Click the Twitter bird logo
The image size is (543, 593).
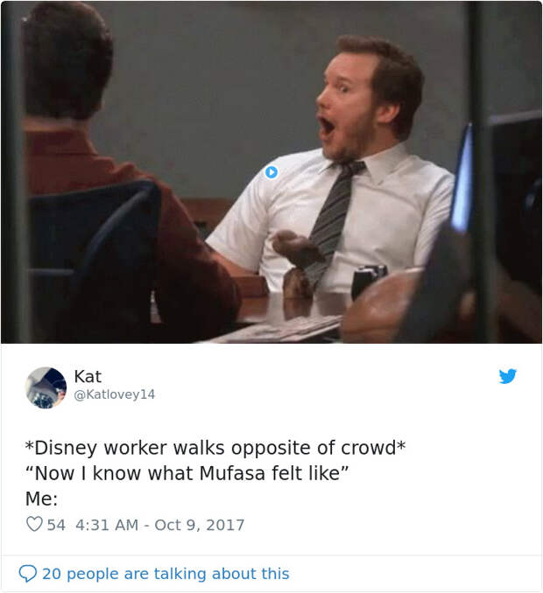pyautogui.click(x=508, y=376)
